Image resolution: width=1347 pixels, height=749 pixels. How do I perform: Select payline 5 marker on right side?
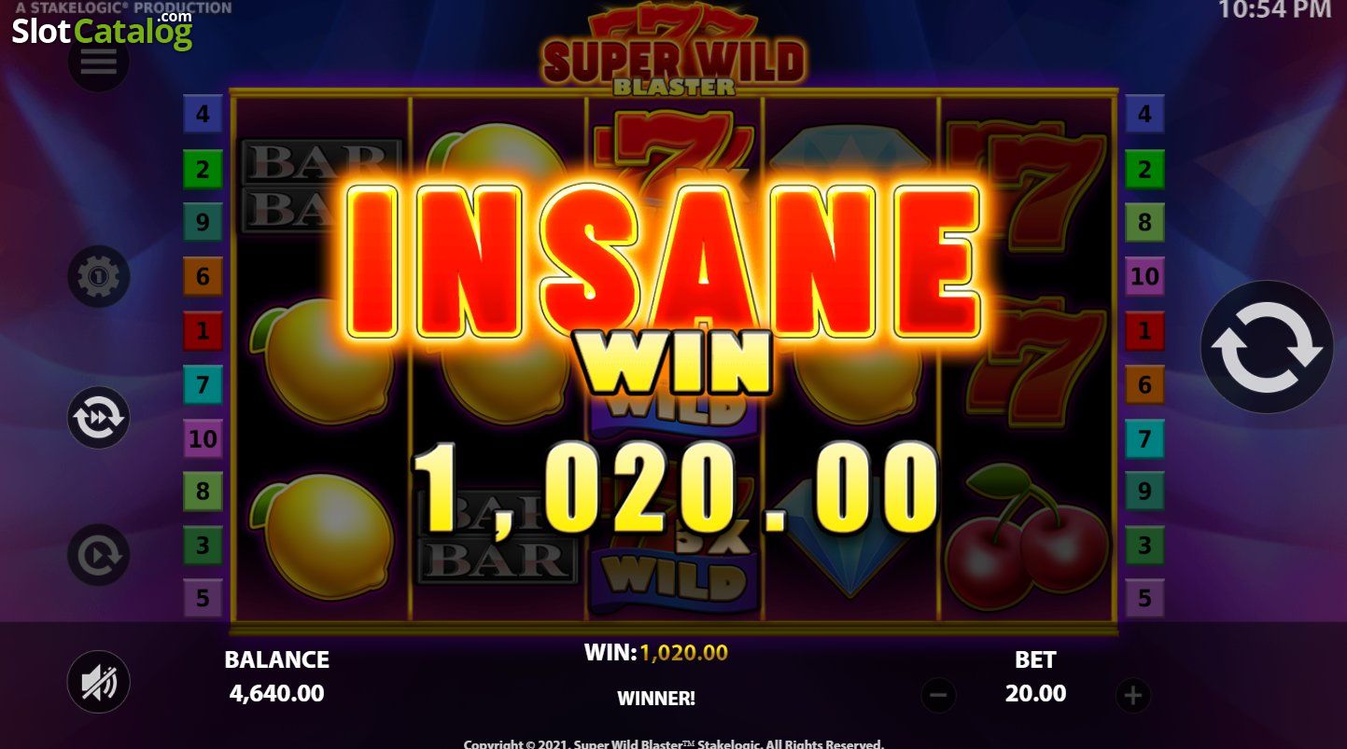pos(1144,596)
